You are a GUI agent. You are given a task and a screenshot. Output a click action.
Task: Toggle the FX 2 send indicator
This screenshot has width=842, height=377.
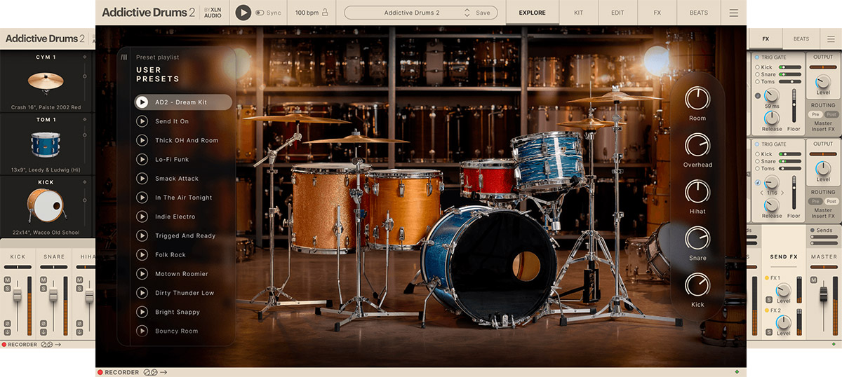pos(768,310)
